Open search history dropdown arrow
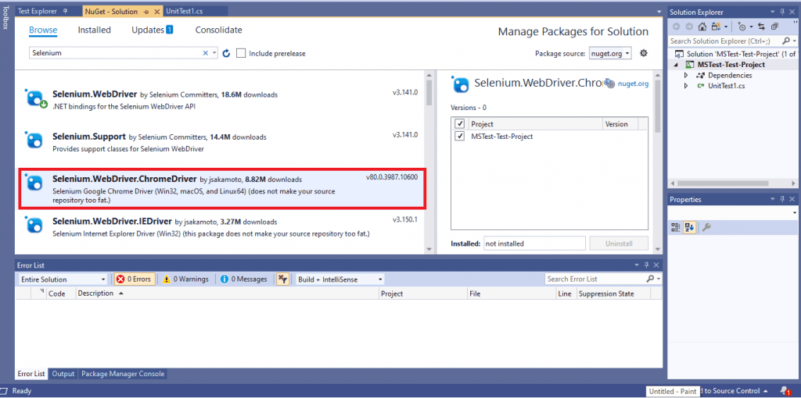This screenshot has width=801, height=398. pos(214,53)
